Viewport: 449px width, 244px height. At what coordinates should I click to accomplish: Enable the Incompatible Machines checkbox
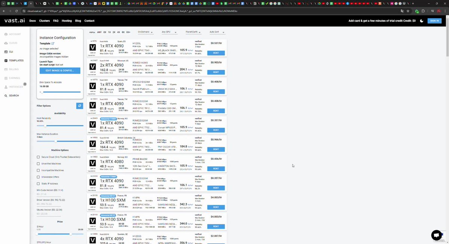pos(38,170)
